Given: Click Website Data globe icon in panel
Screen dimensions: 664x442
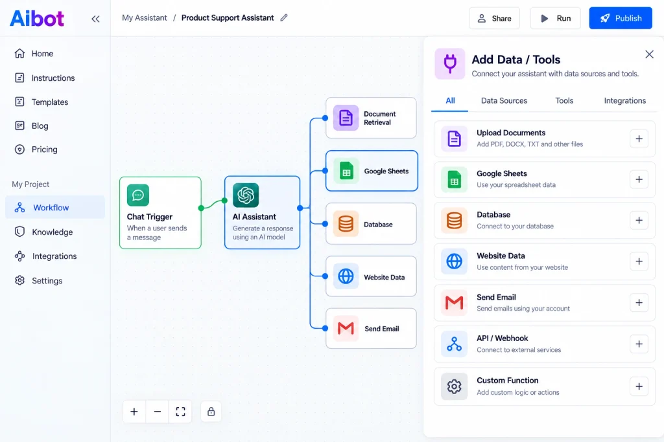Looking at the screenshot, I should pos(454,261).
